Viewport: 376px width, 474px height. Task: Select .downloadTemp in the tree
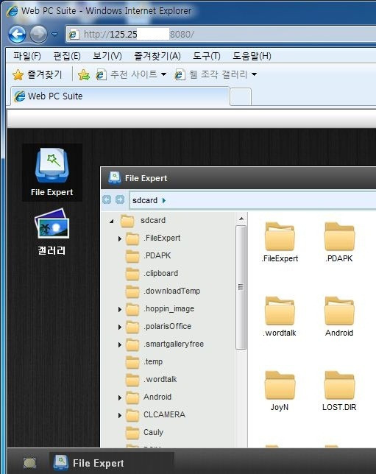tap(171, 291)
